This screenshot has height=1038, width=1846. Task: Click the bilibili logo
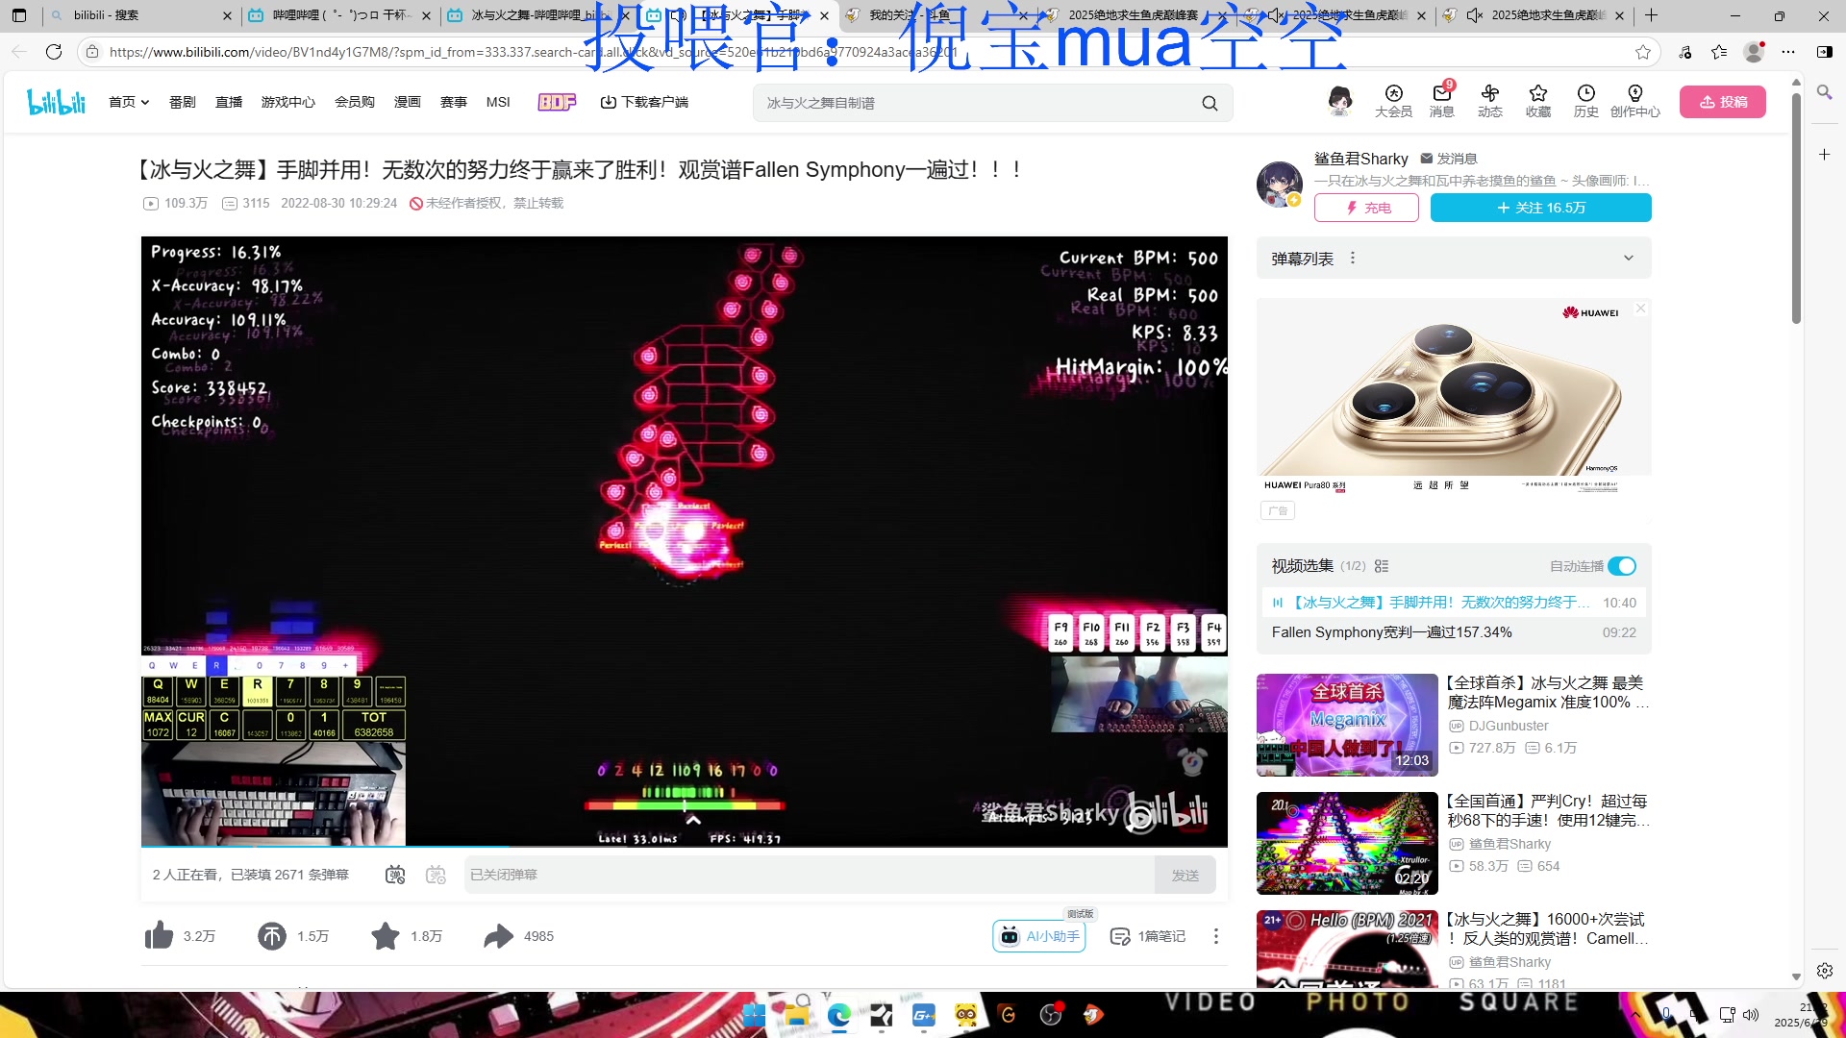tap(57, 102)
